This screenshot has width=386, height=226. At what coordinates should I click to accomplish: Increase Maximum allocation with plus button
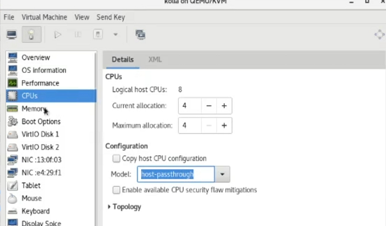coord(224,125)
